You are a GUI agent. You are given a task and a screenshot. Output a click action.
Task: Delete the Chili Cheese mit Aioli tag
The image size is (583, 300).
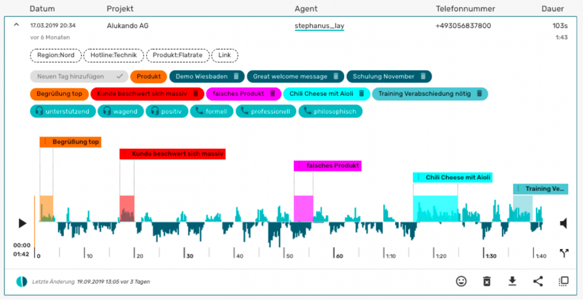[x=361, y=94]
